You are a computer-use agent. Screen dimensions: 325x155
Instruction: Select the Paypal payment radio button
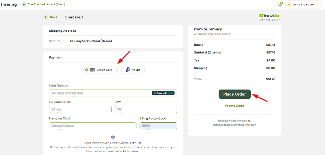coord(122,70)
